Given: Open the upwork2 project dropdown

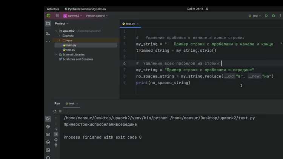Looking at the screenshot, I should click(x=73, y=16).
